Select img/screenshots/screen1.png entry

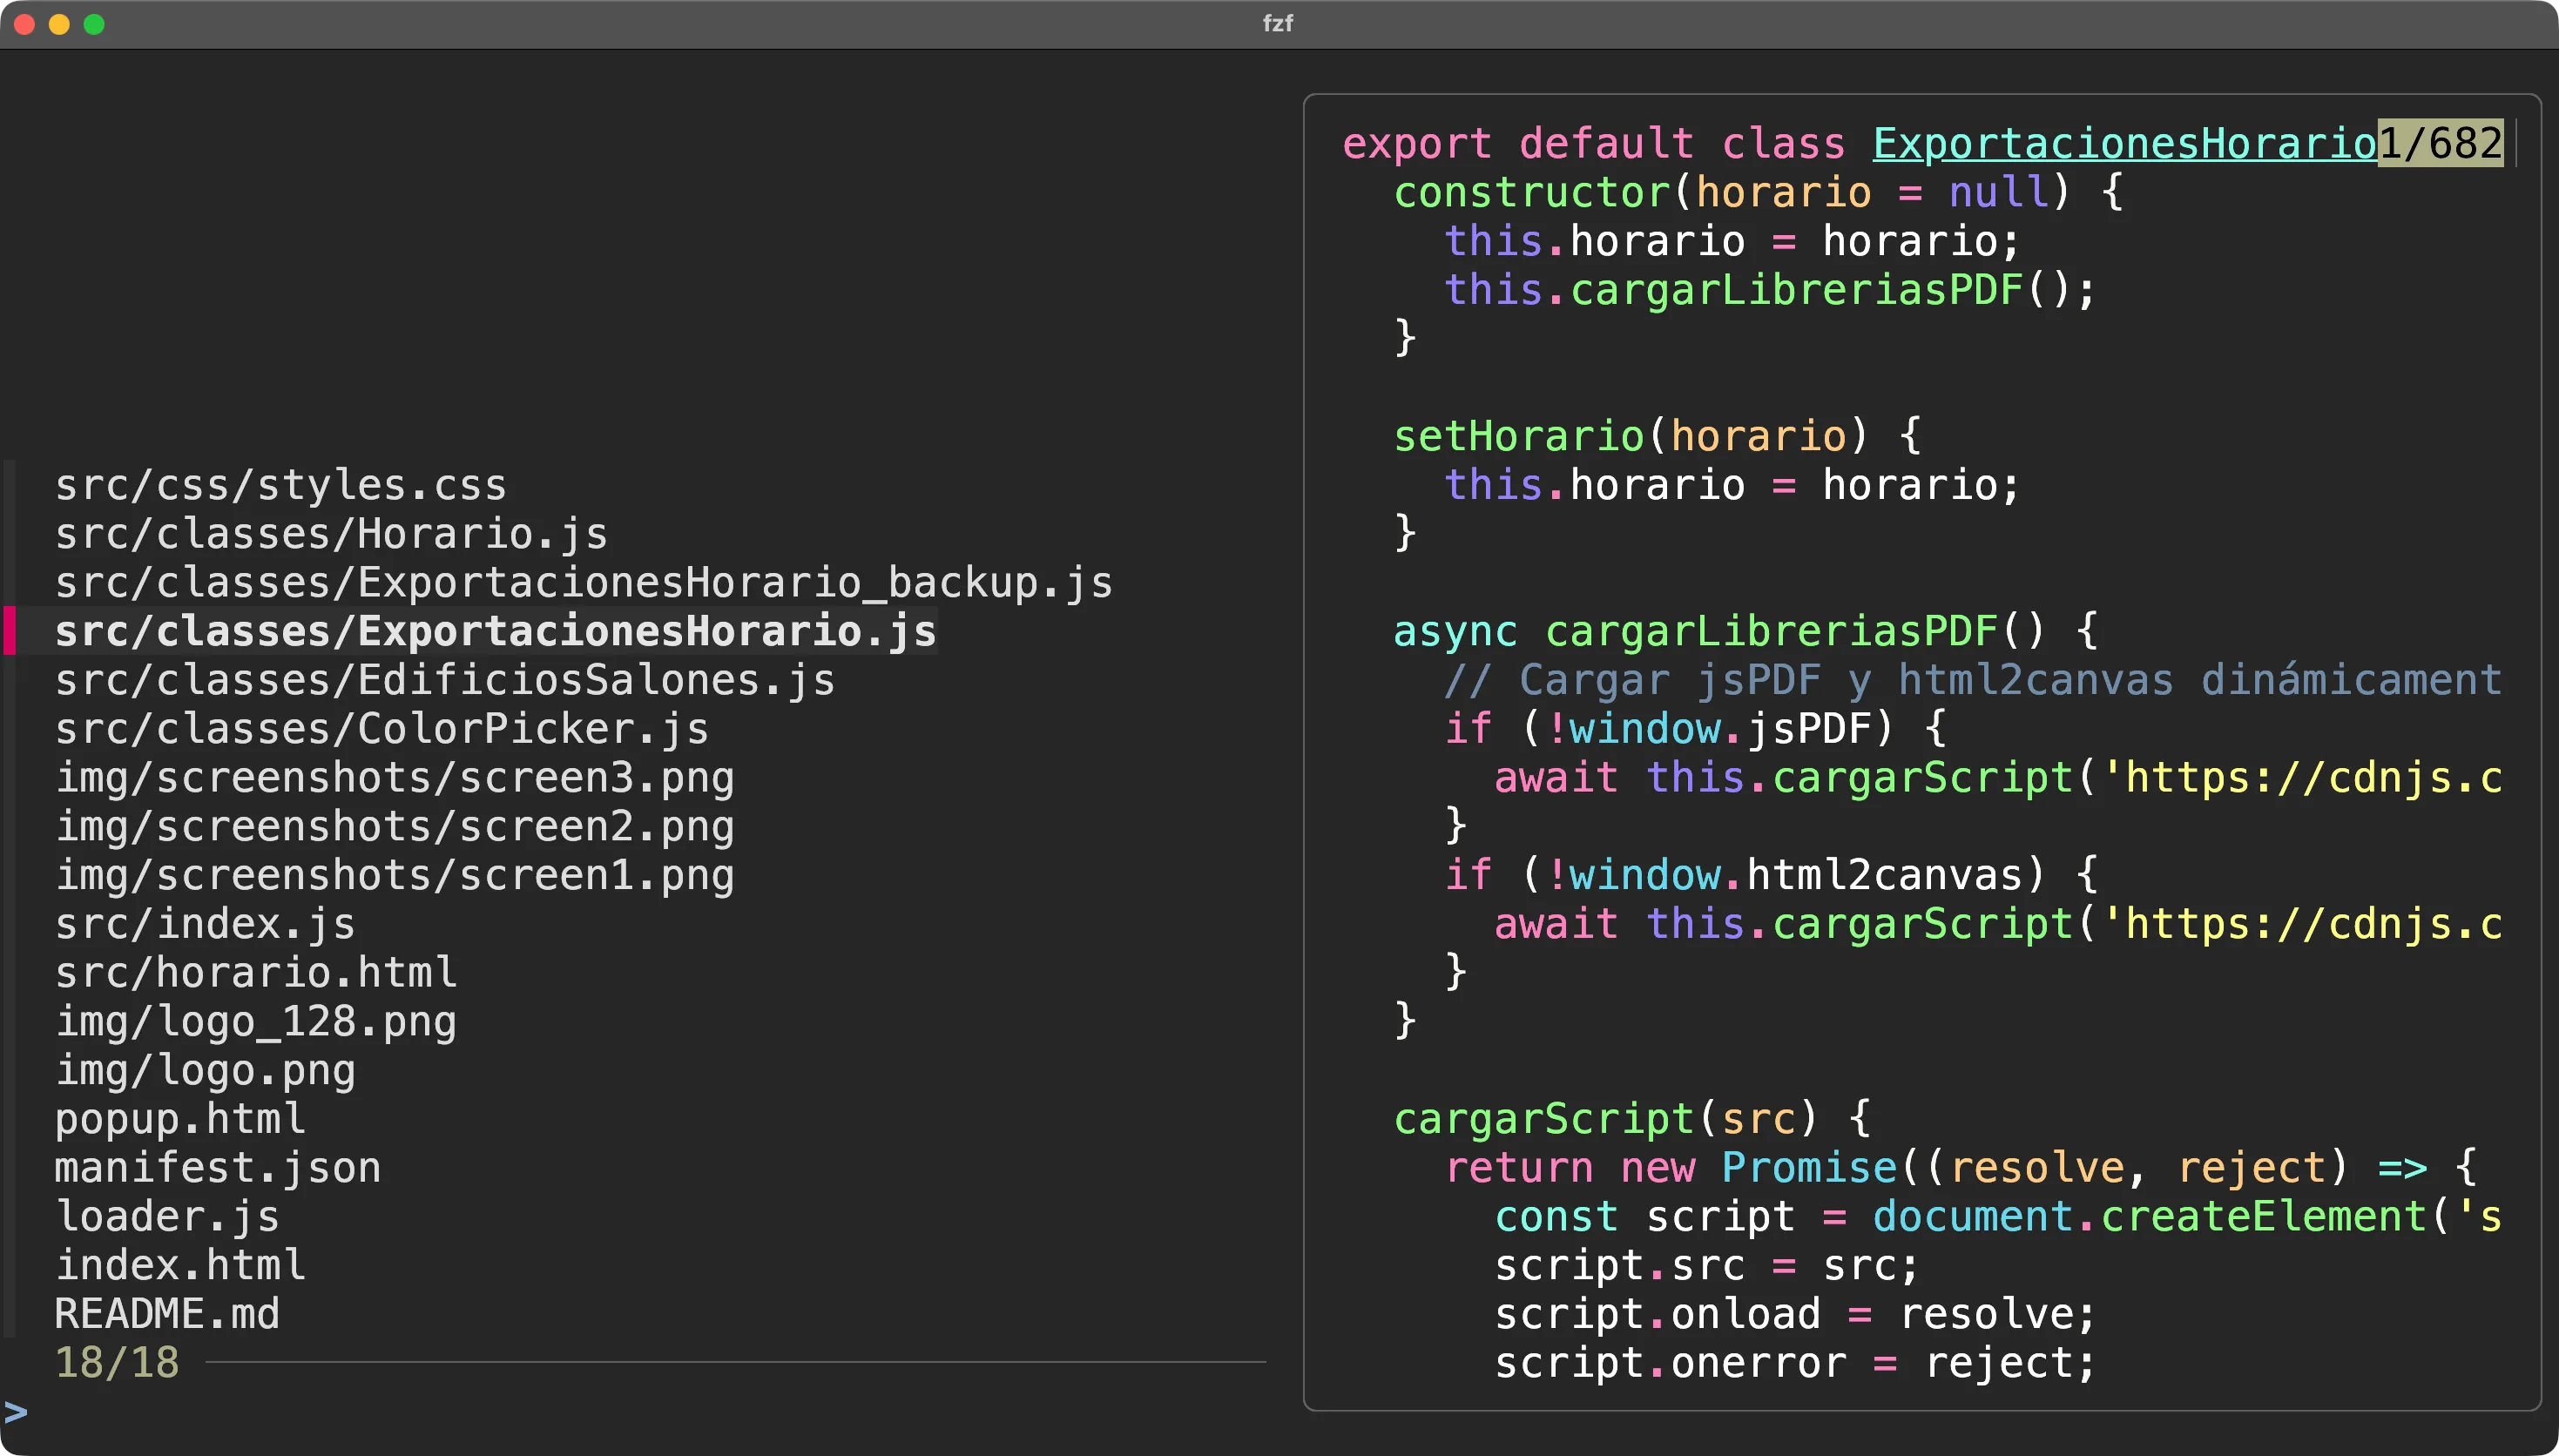pyautogui.click(x=394, y=876)
